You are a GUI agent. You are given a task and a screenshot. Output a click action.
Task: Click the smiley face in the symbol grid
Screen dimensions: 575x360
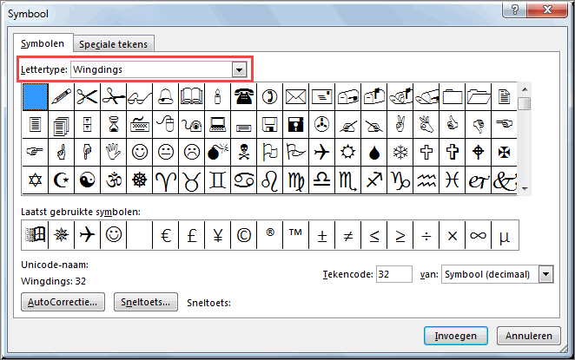[x=139, y=152]
